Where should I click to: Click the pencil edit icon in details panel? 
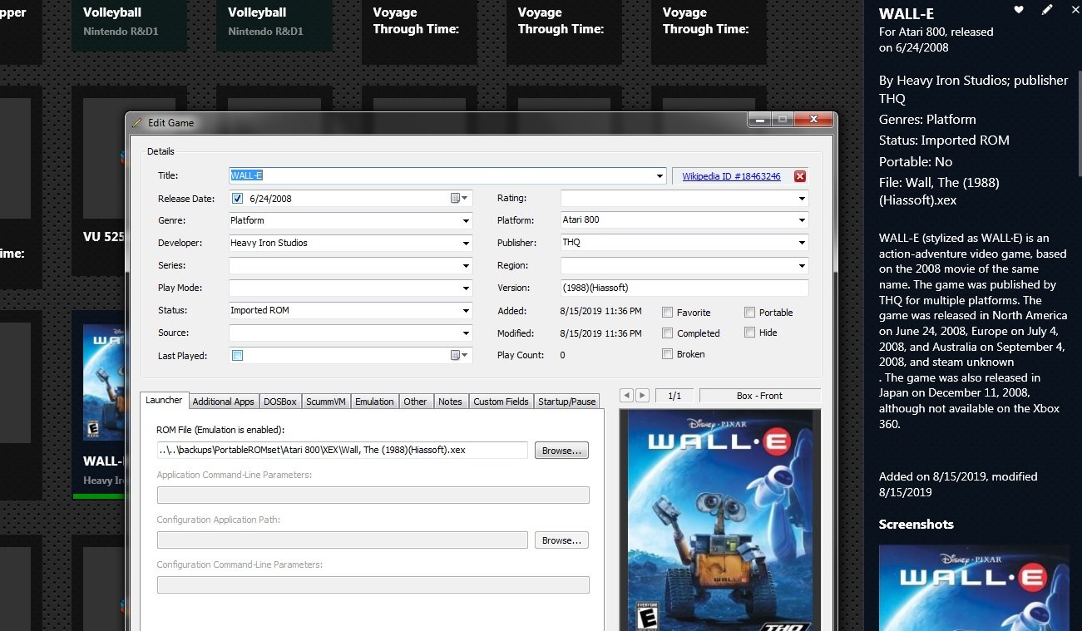point(1047,9)
